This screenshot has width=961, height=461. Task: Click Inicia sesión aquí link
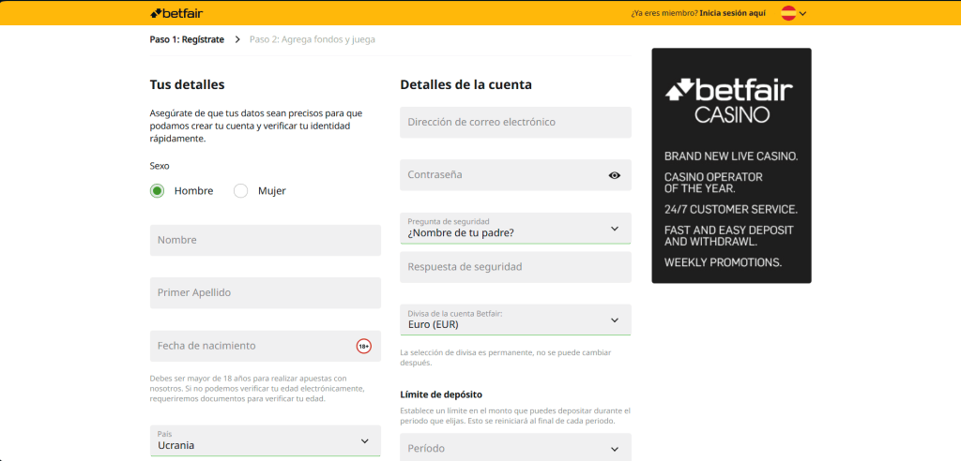pos(732,13)
